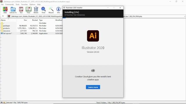The image size is (186, 104).
Task: Restore the WinRAR window size
Action: pyautogui.click(x=176, y=1)
